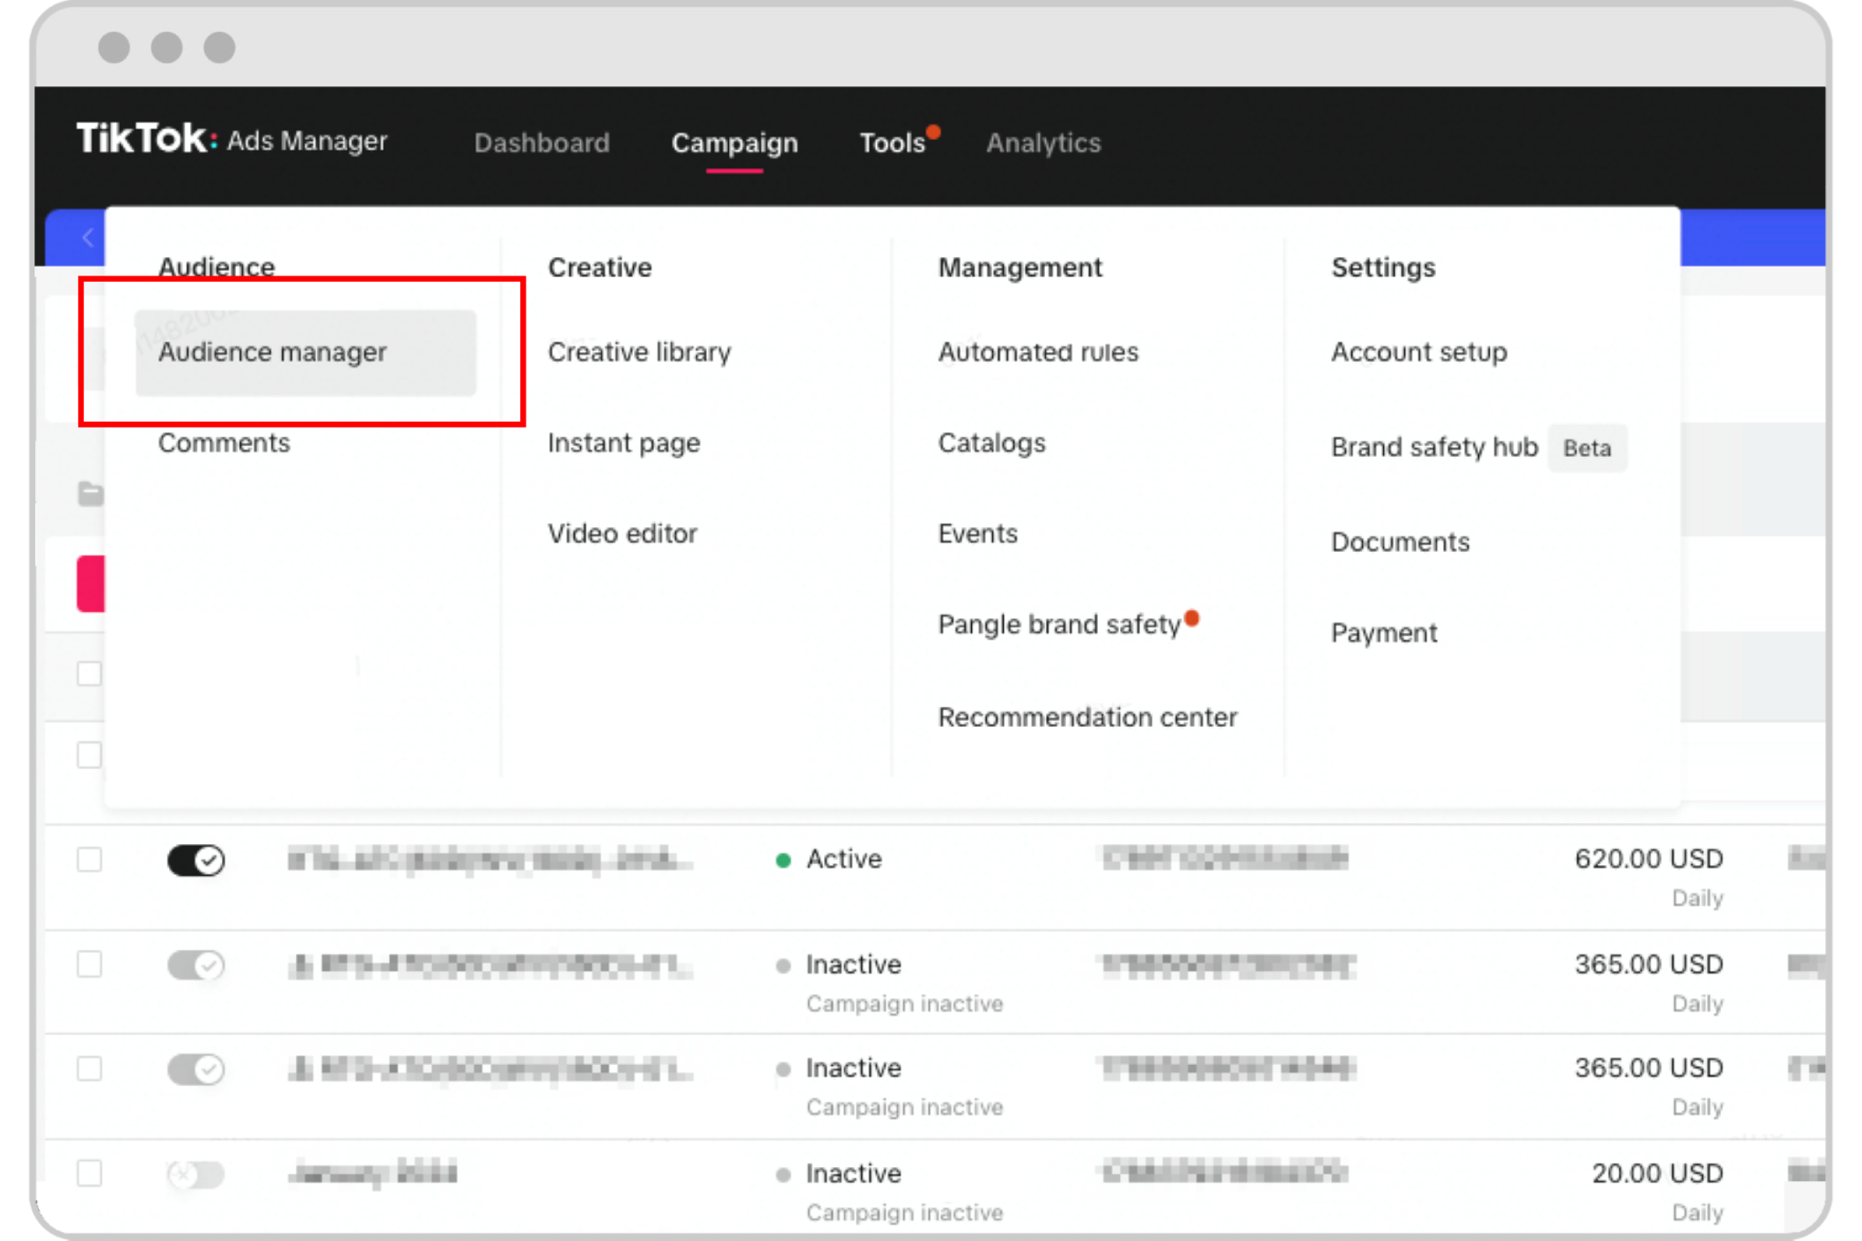The image size is (1862, 1241).
Task: Open Creative library menu item
Action: [x=639, y=352]
